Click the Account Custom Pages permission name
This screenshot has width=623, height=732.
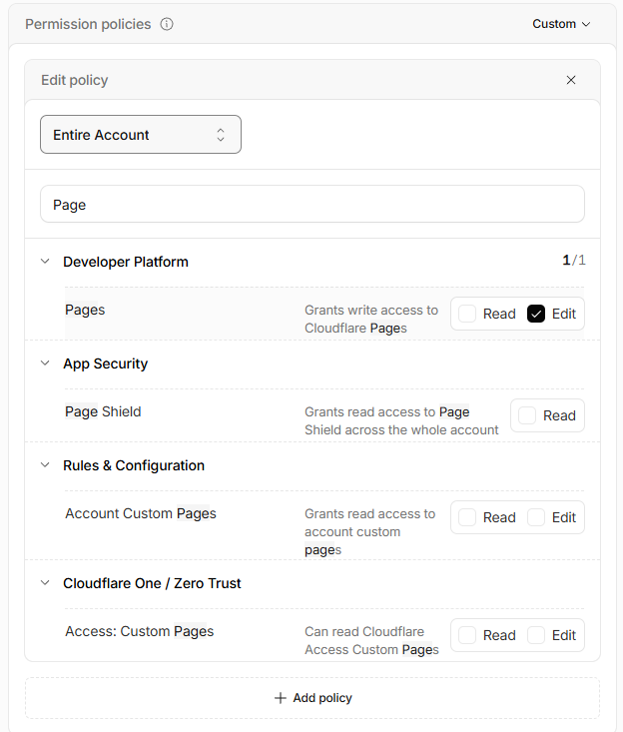tap(141, 513)
